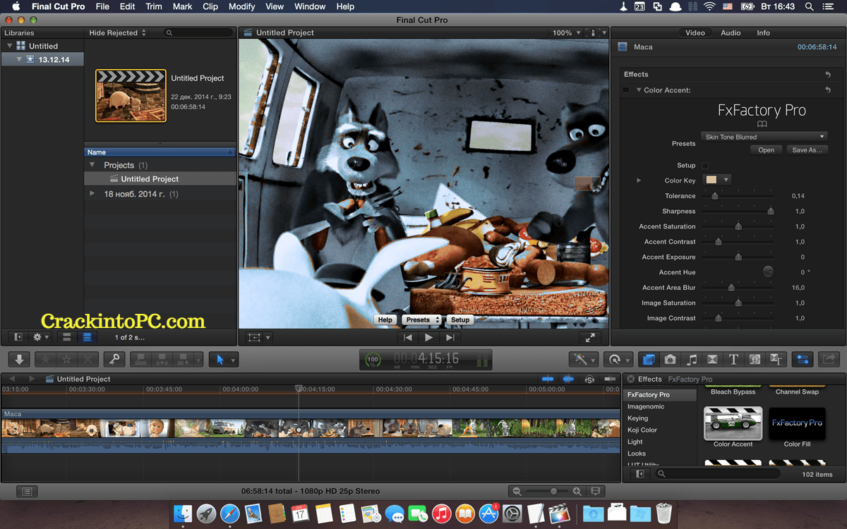Image resolution: width=847 pixels, height=529 pixels.
Task: Click the insert clip edit icon
Action: click(163, 359)
